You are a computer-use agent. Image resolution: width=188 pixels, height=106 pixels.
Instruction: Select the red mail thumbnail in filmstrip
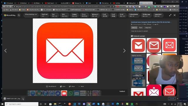pos(64,93)
